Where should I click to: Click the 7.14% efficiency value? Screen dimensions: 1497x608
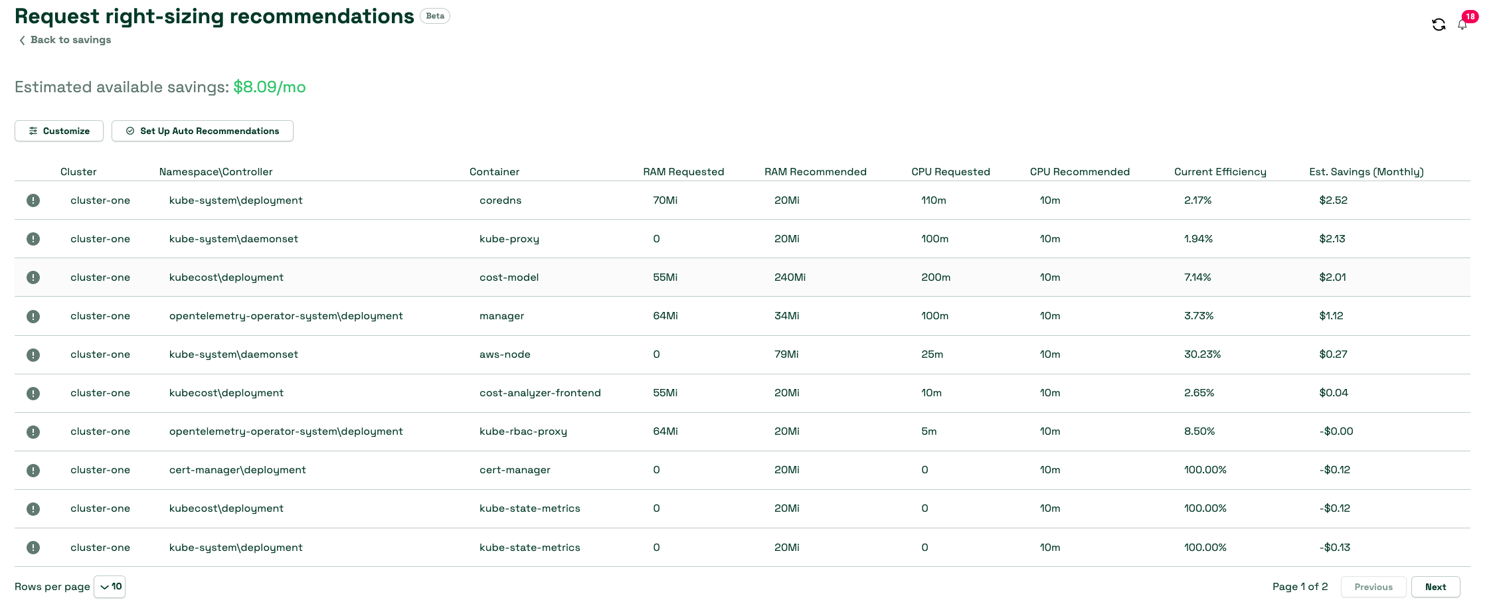(1197, 277)
